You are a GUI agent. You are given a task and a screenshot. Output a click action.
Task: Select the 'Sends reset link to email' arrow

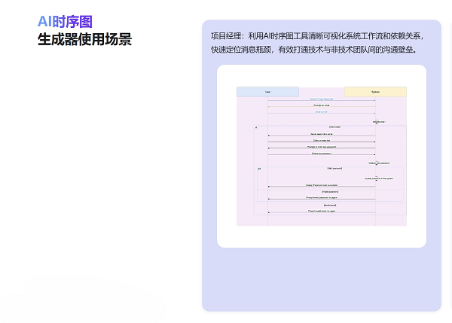click(x=322, y=134)
